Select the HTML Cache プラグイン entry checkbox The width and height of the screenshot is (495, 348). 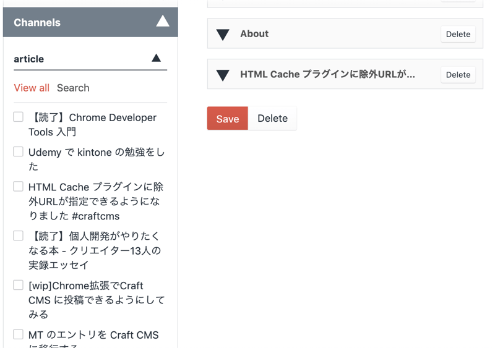coord(19,186)
